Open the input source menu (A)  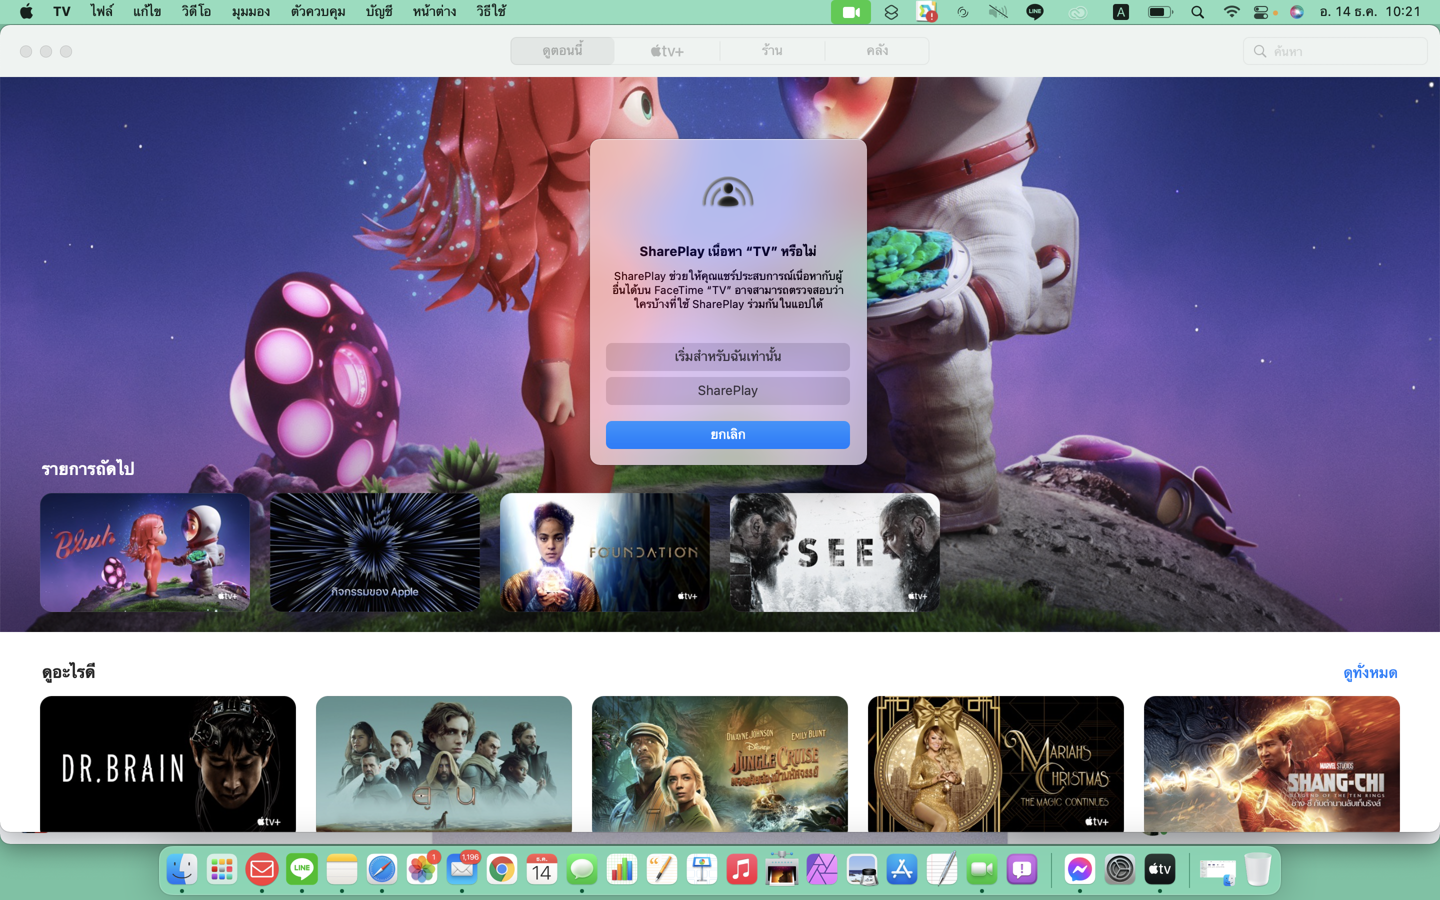point(1120,12)
